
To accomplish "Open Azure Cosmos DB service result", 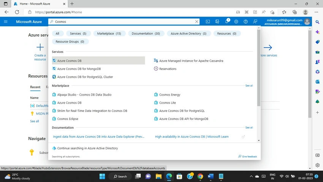I will click(x=98, y=61).
